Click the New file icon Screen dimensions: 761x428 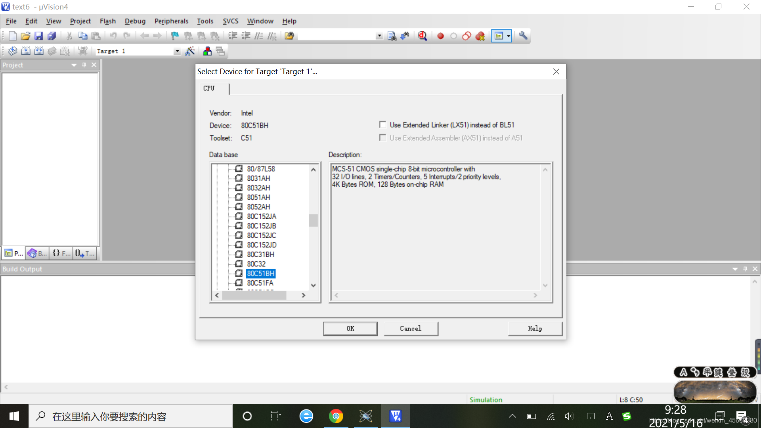click(x=13, y=36)
